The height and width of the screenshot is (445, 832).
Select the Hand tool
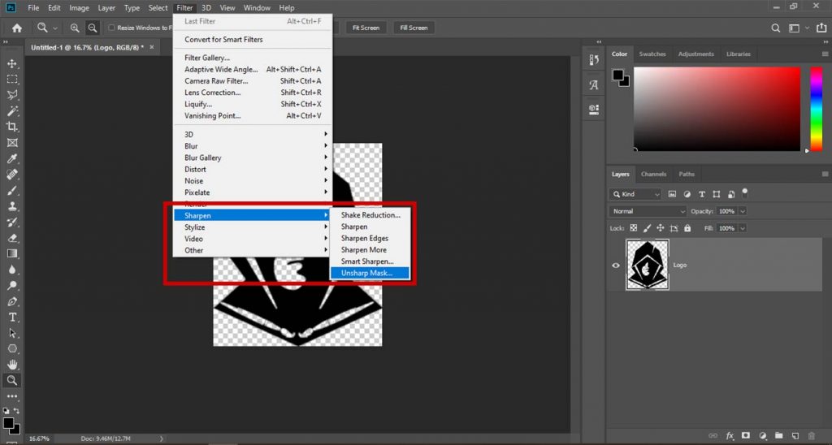11,365
